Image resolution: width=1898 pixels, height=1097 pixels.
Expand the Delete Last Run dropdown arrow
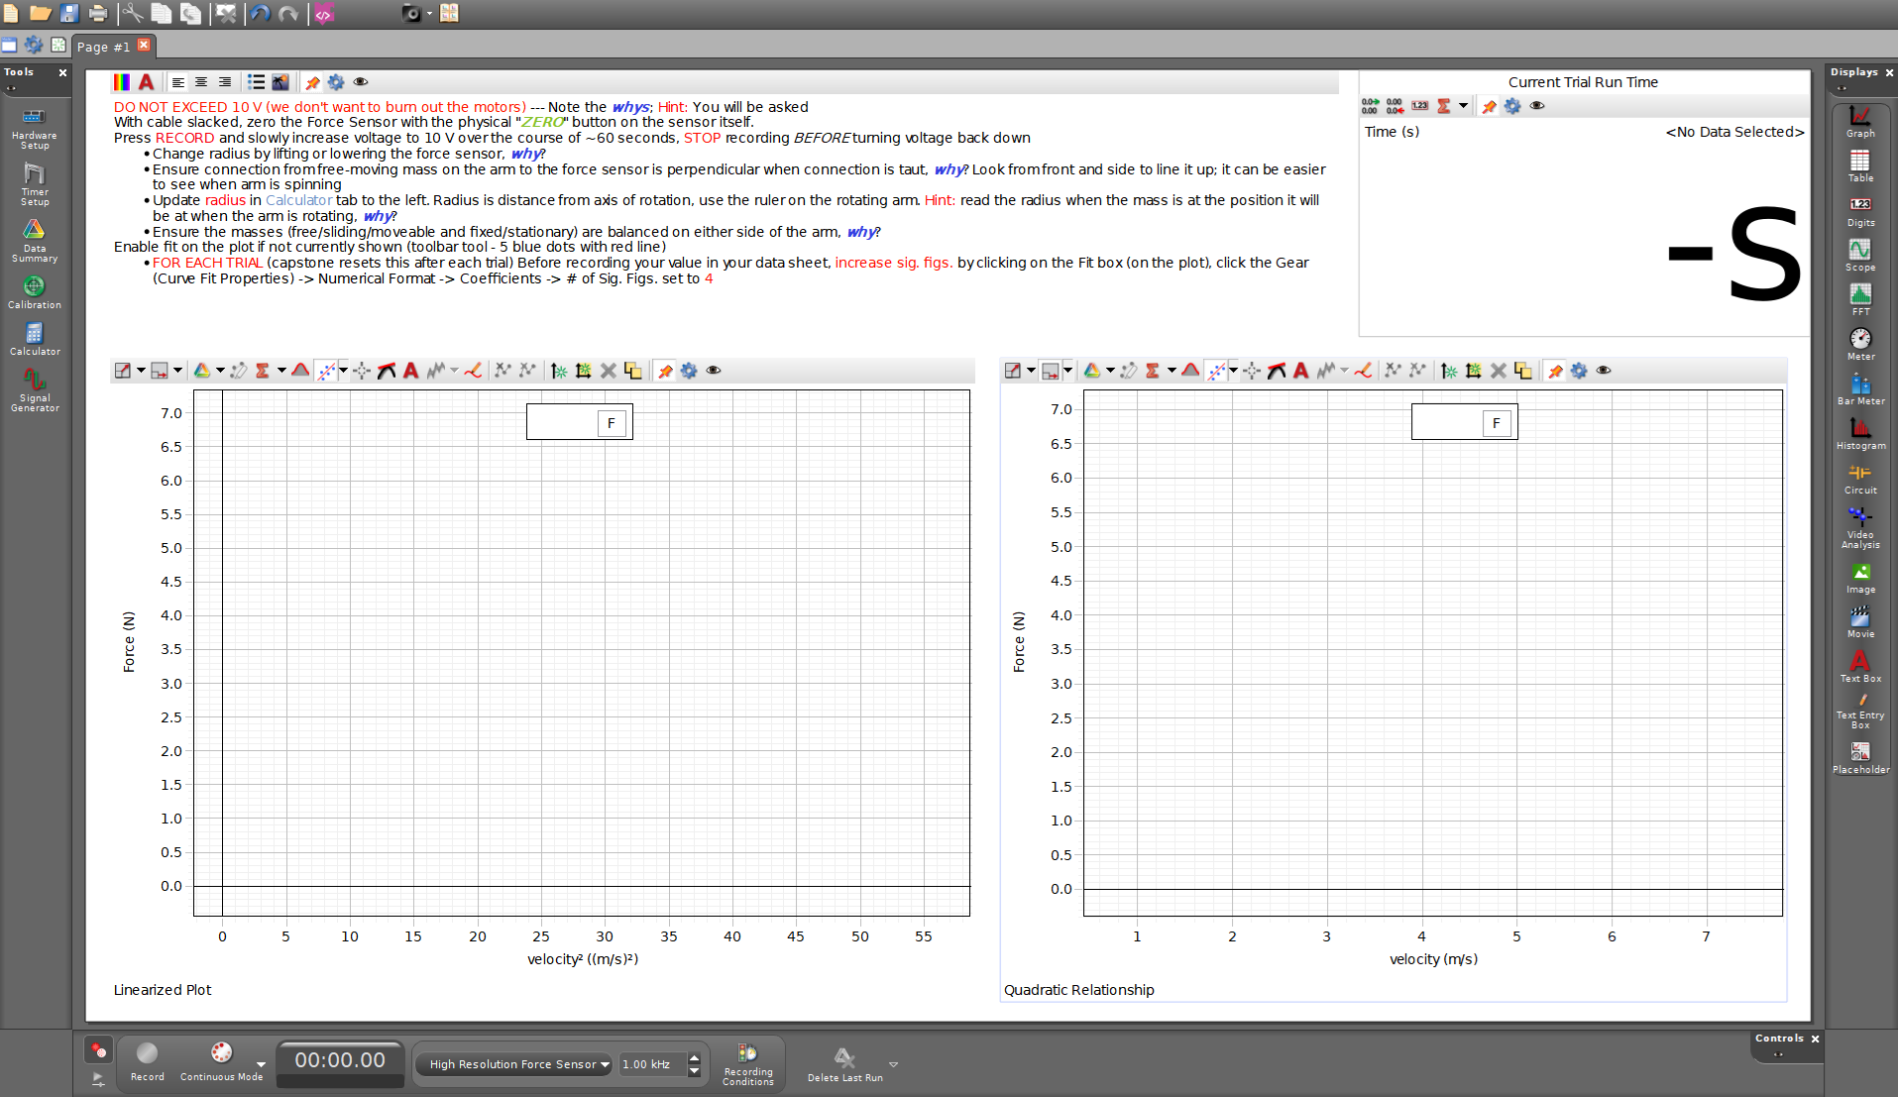click(x=893, y=1064)
